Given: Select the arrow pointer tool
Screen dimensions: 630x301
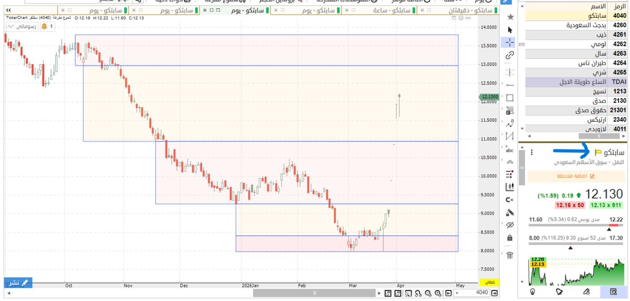Looking at the screenshot, I should point(510,30).
